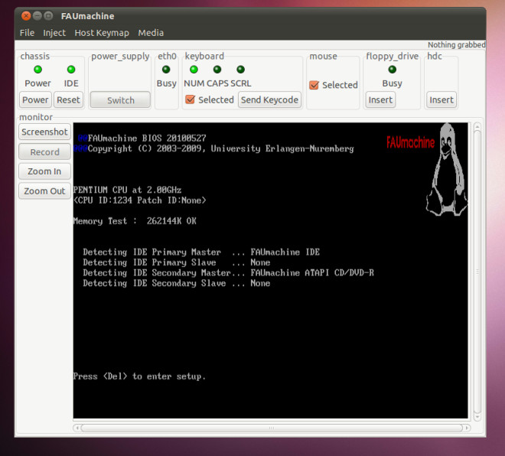Click the '<CPU ID:1234 Patch ID:None>' line

(x=139, y=200)
